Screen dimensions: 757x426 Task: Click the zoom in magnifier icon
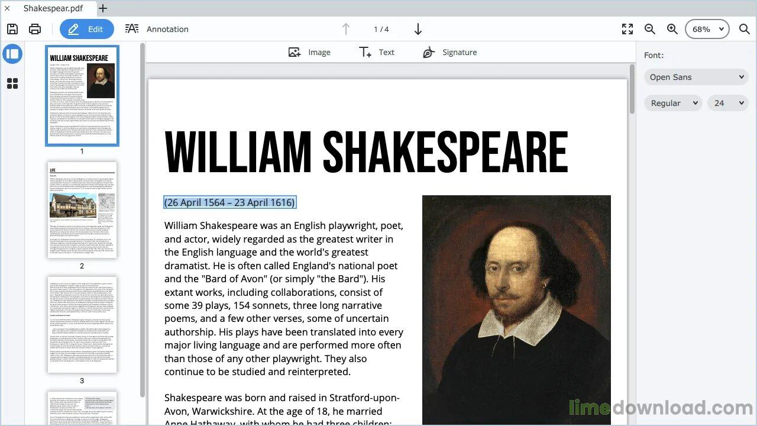coord(672,29)
